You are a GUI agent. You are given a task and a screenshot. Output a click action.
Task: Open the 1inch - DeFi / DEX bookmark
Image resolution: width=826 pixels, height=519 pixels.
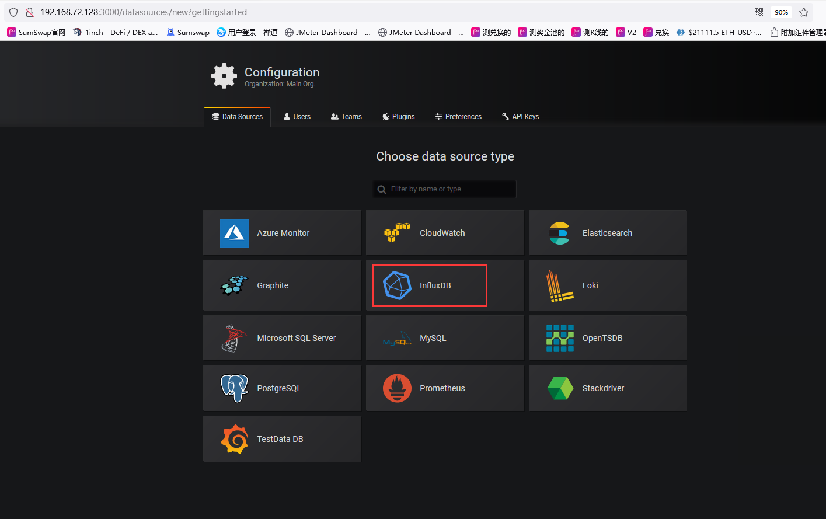coord(116,33)
